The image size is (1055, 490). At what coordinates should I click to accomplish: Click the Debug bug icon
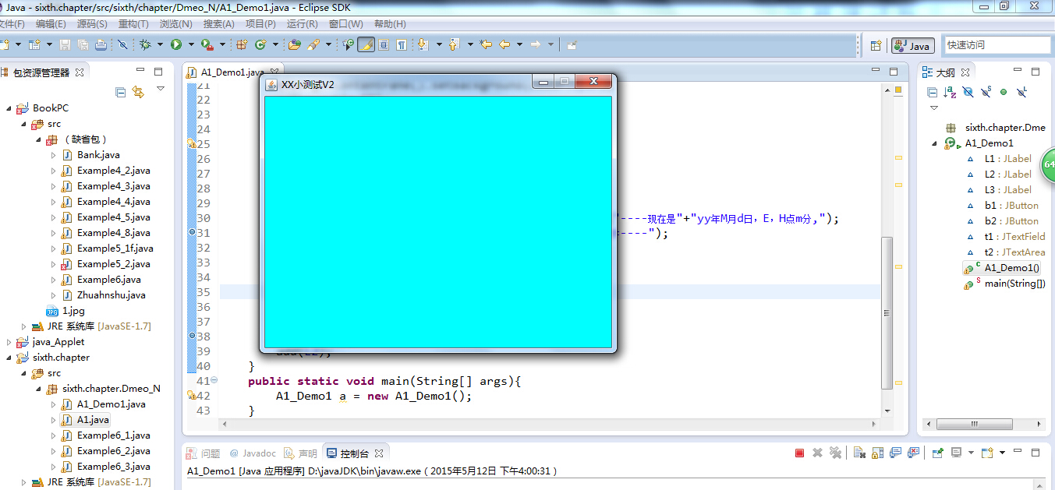pyautogui.click(x=146, y=44)
